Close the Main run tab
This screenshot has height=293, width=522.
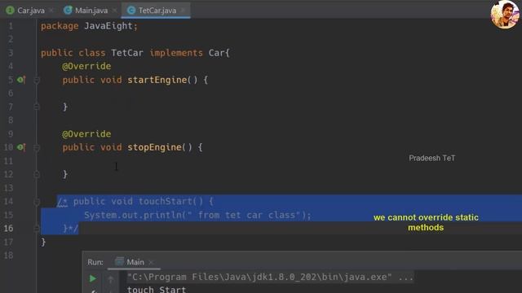(151, 262)
